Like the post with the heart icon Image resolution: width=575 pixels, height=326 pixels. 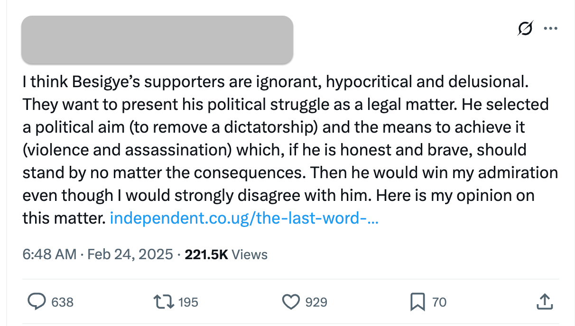[x=291, y=301]
